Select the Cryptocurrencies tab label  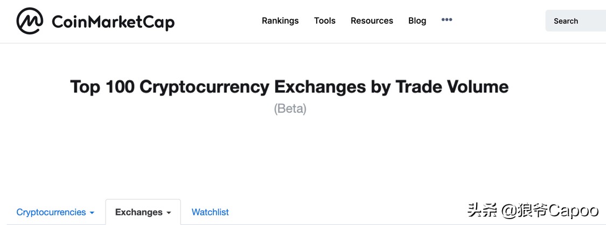(x=51, y=212)
